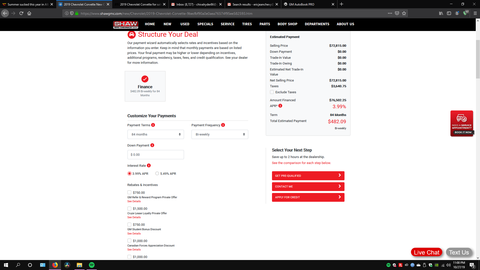Image resolution: width=480 pixels, height=270 pixels.
Task: Click the Payment Terms info icon
Action: click(x=153, y=125)
